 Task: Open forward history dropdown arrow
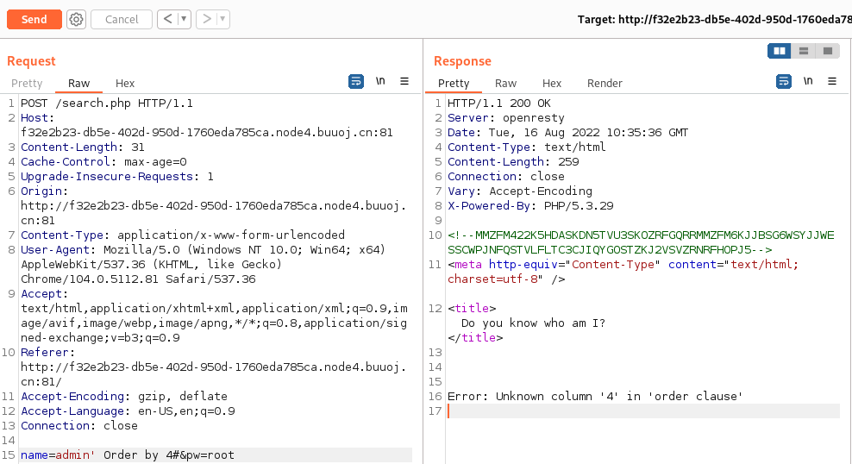pyautogui.click(x=222, y=20)
